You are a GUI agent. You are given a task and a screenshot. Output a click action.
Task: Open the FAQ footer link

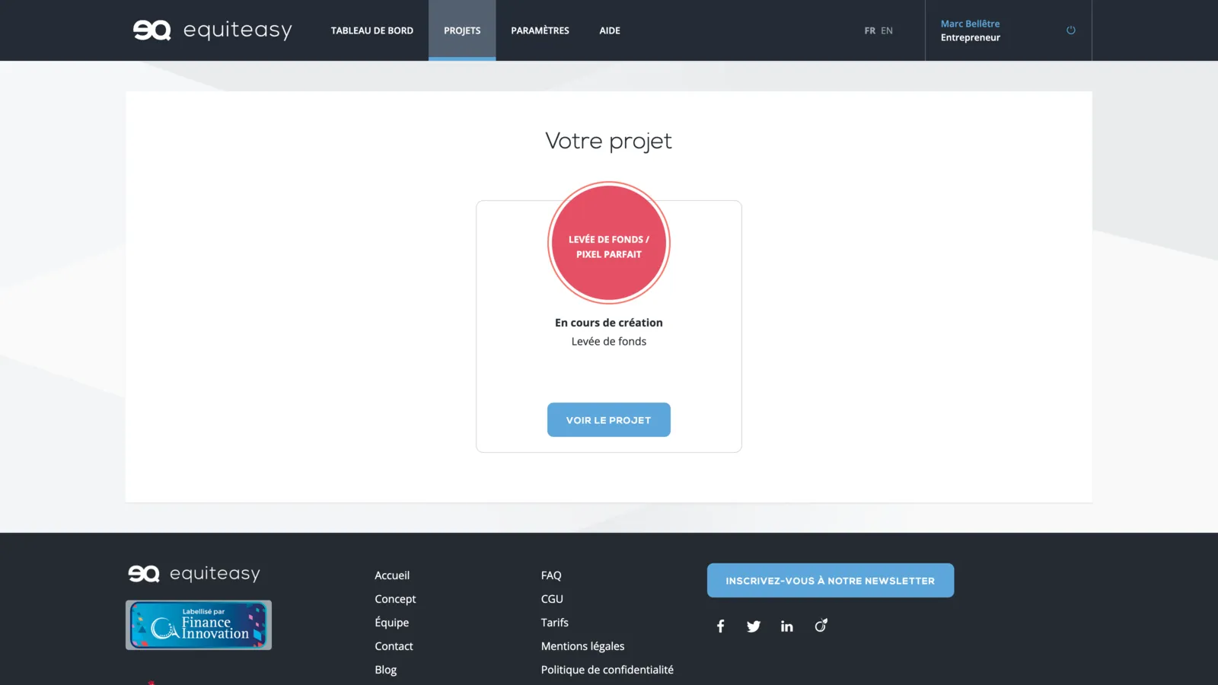point(551,575)
